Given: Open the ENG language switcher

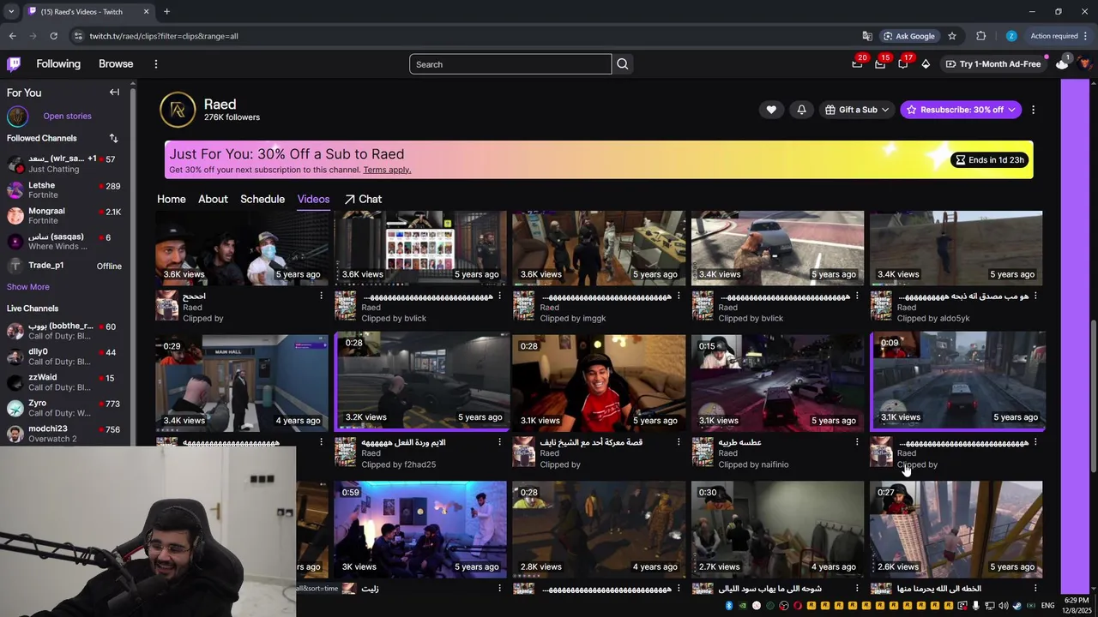Looking at the screenshot, I should tap(1047, 606).
